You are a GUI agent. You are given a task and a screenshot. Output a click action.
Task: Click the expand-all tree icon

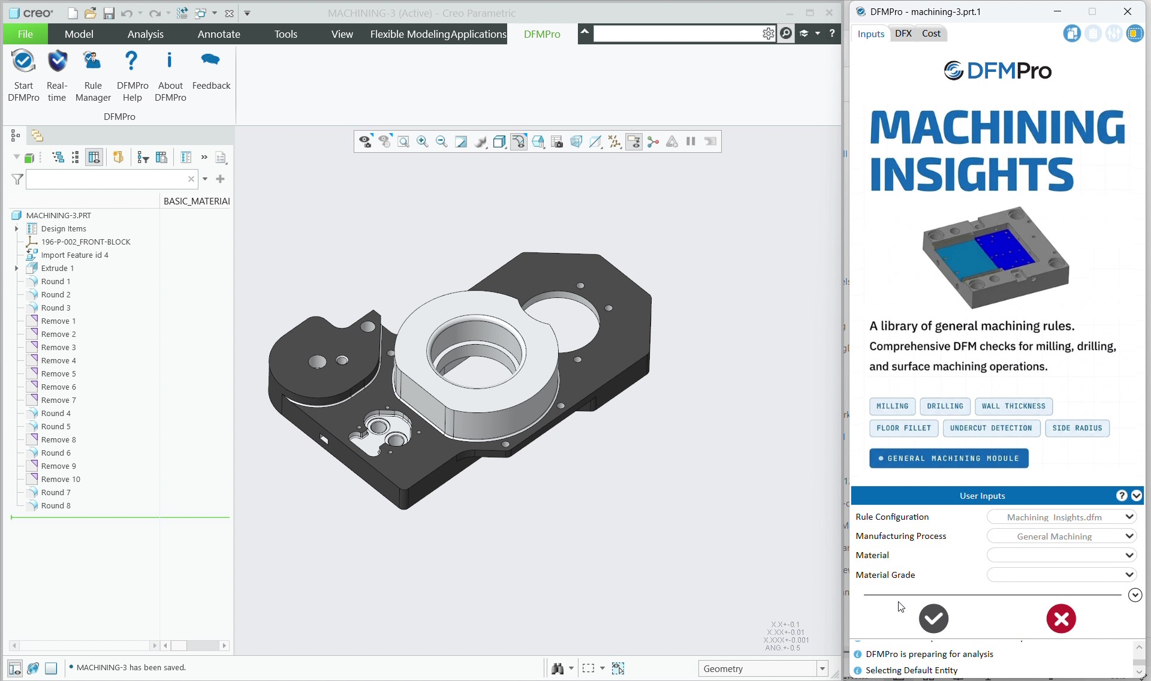[x=58, y=157]
